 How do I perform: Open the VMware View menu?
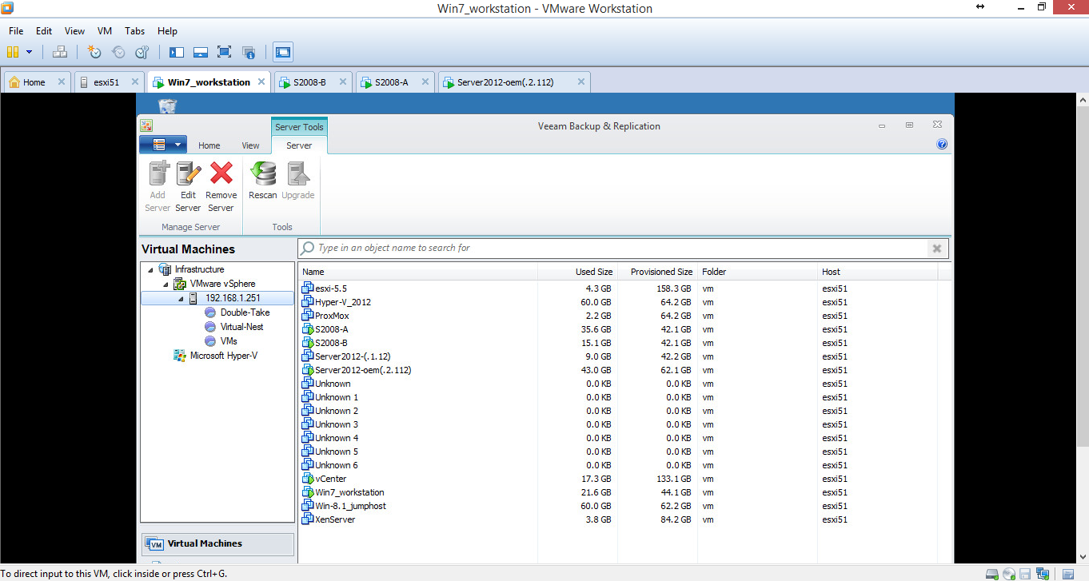point(74,31)
